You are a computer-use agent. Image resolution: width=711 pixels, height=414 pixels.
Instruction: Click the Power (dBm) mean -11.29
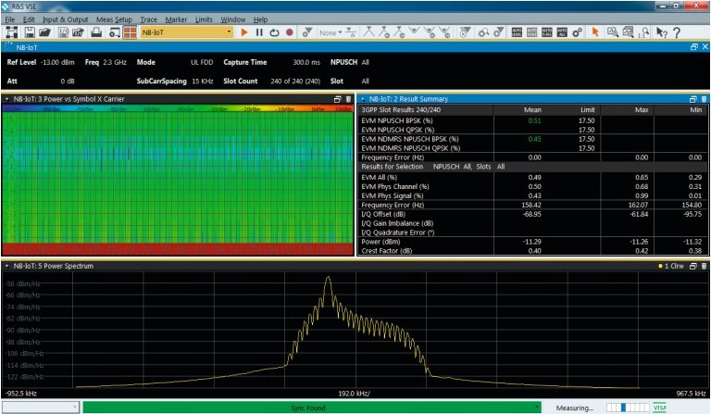[x=532, y=242]
